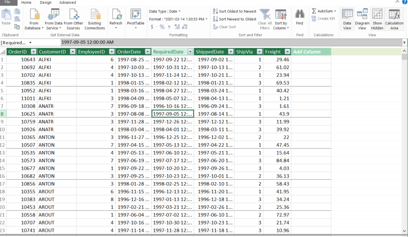Image resolution: width=408 pixels, height=237 pixels.
Task: Choose From Other Sources import
Action: pos(73,19)
